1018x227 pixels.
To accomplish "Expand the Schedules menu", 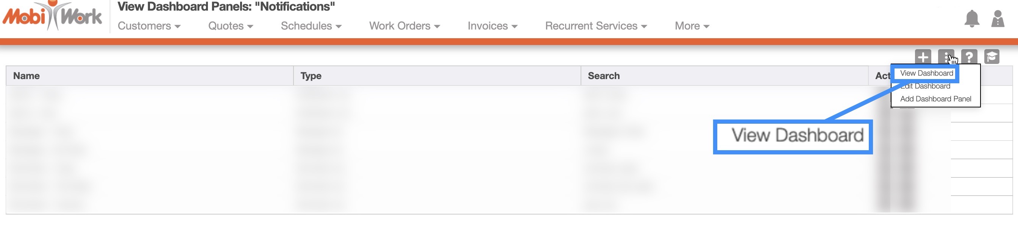I will 311,26.
